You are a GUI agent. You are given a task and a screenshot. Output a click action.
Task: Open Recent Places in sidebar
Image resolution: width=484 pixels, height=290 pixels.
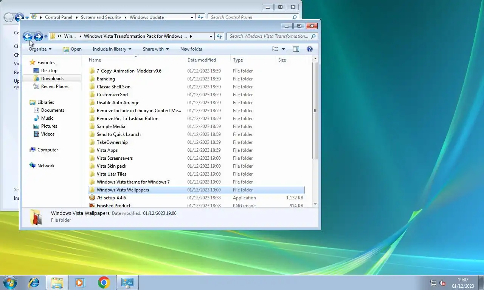click(54, 86)
